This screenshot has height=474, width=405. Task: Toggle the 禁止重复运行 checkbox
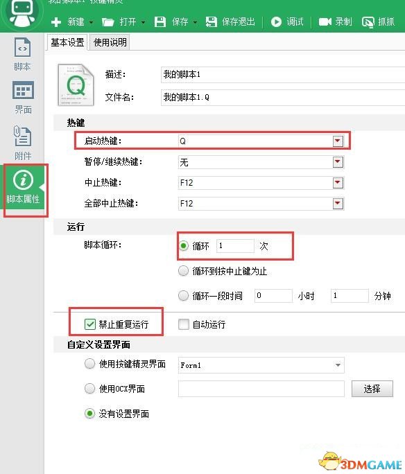90,324
